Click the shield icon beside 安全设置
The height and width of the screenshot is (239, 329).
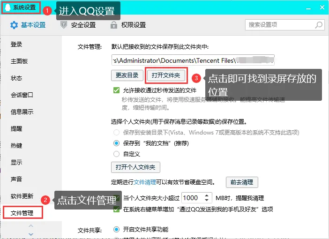point(64,25)
